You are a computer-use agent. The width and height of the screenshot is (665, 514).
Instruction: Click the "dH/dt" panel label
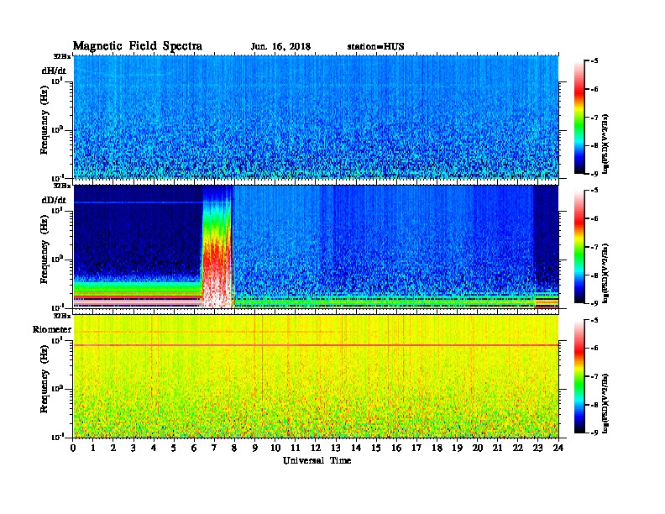54,70
